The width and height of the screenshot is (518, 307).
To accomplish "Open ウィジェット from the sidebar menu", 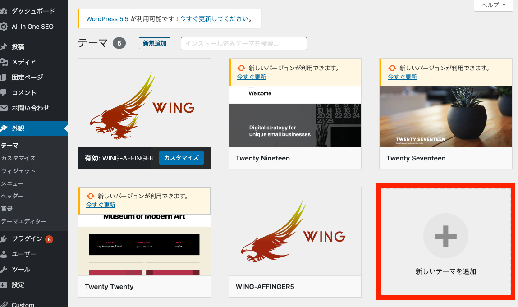I will point(17,170).
